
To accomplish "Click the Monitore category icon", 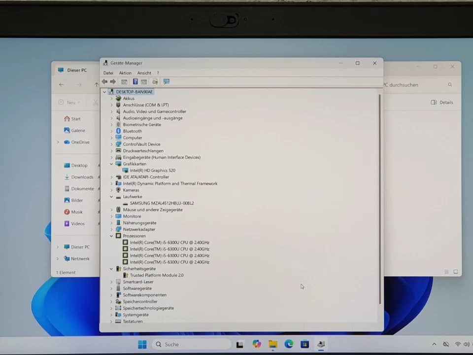I will point(118,216).
